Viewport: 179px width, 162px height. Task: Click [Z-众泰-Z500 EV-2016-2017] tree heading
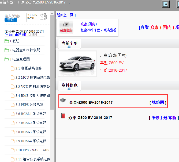click(x=24, y=32)
